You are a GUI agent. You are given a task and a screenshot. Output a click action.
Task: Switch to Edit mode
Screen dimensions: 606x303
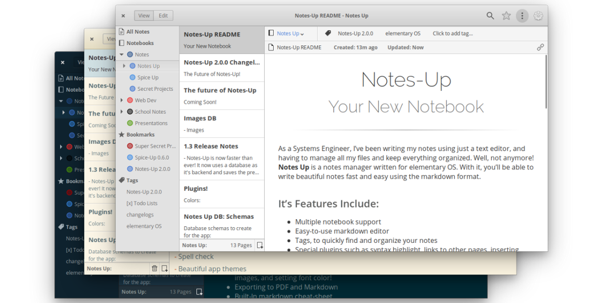[163, 15]
